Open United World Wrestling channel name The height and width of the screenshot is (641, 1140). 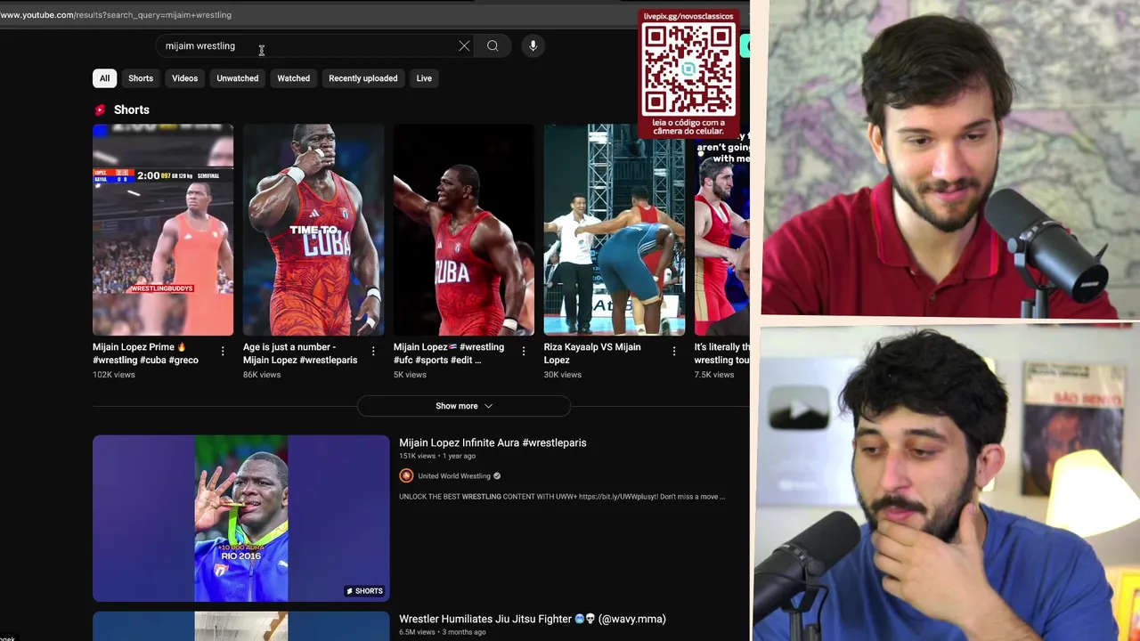pos(454,475)
